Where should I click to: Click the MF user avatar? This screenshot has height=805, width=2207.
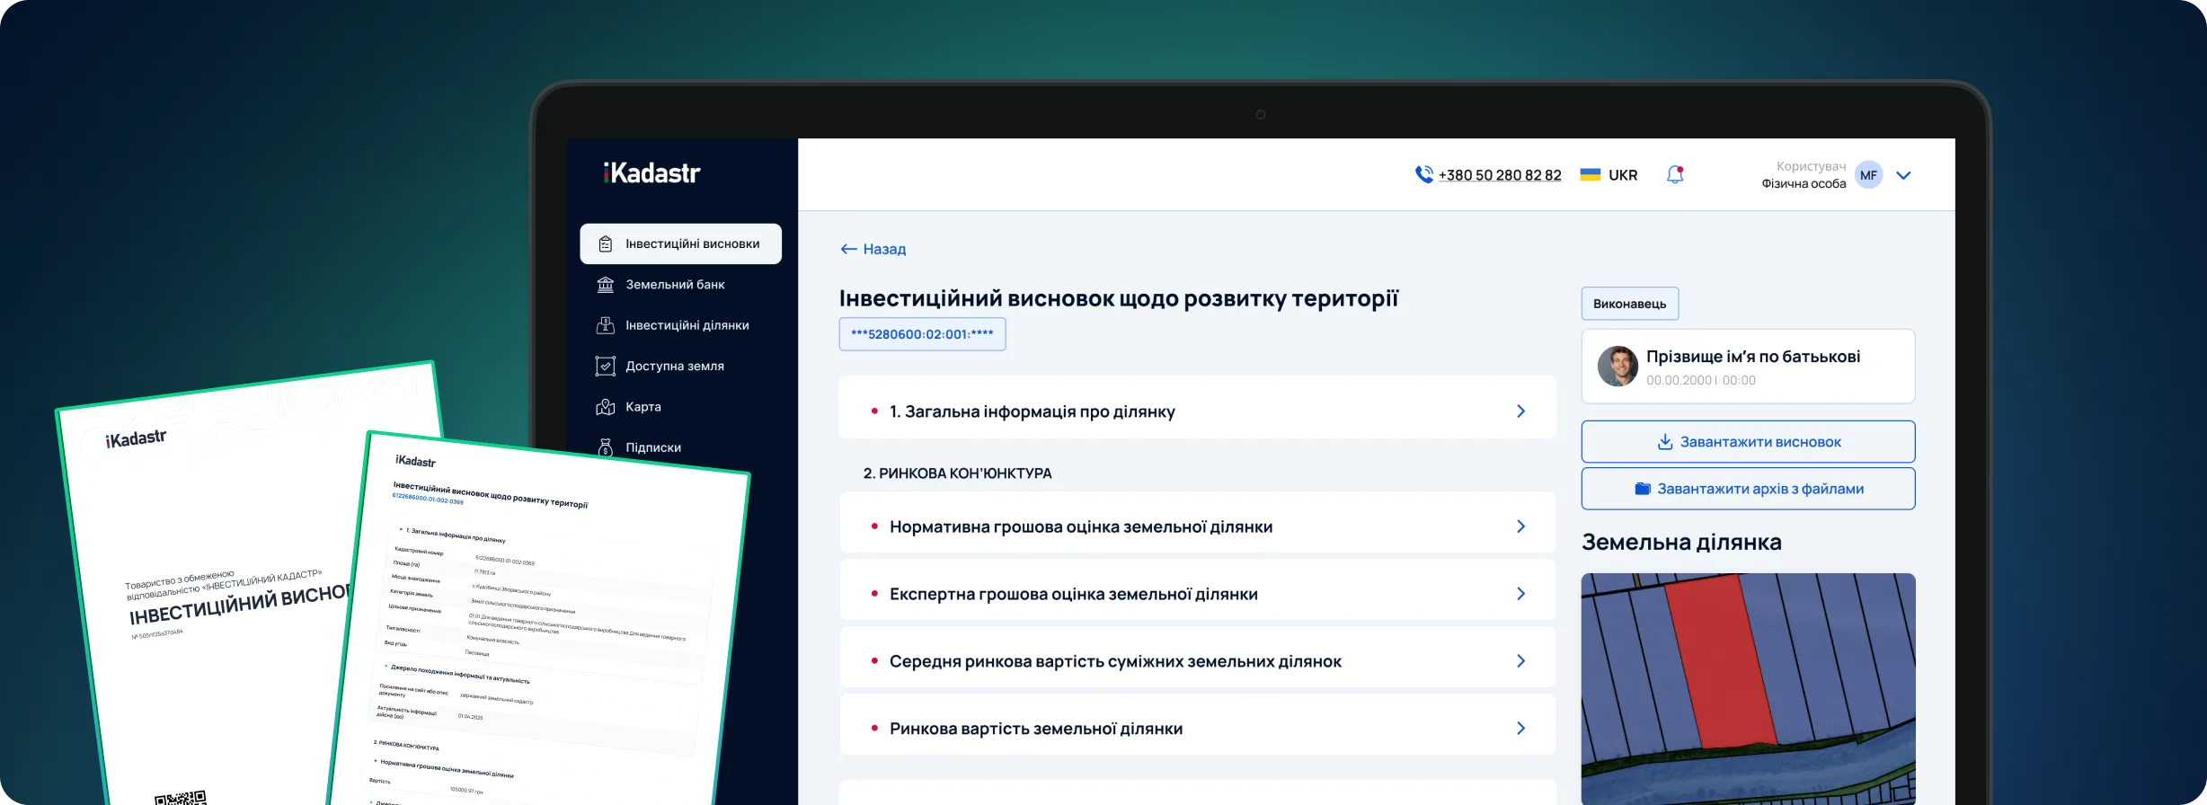(x=1868, y=175)
